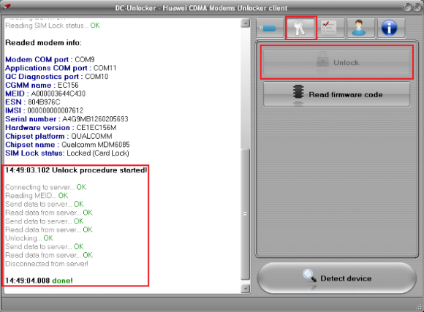The height and width of the screenshot is (312, 424).
Task: Click the MEID value in modem info
Action: [x=58, y=94]
